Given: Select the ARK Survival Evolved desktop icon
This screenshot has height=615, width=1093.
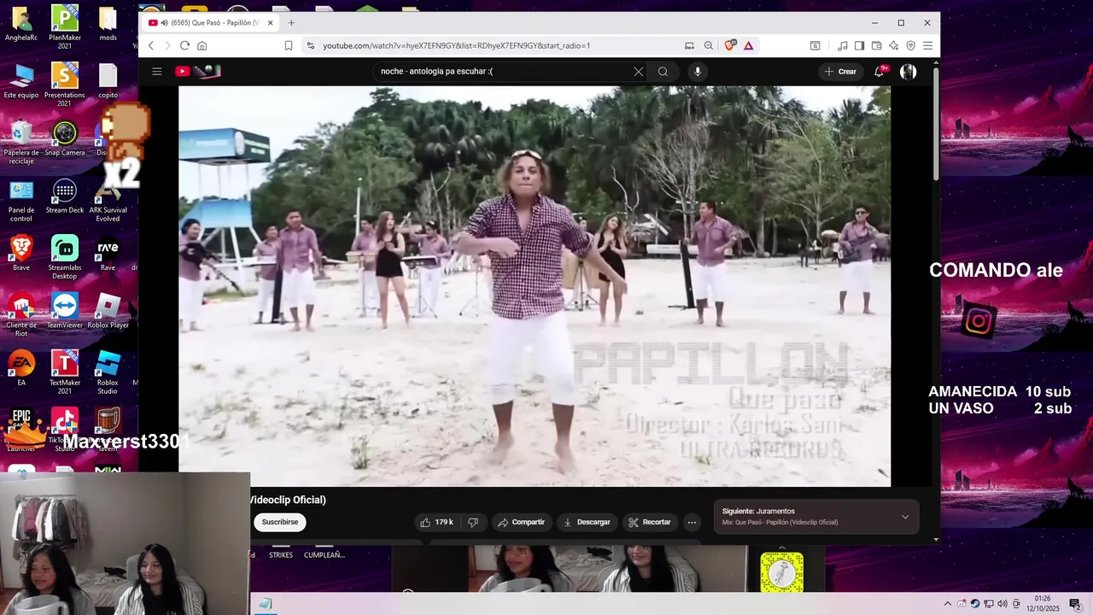Looking at the screenshot, I should pyautogui.click(x=108, y=201).
